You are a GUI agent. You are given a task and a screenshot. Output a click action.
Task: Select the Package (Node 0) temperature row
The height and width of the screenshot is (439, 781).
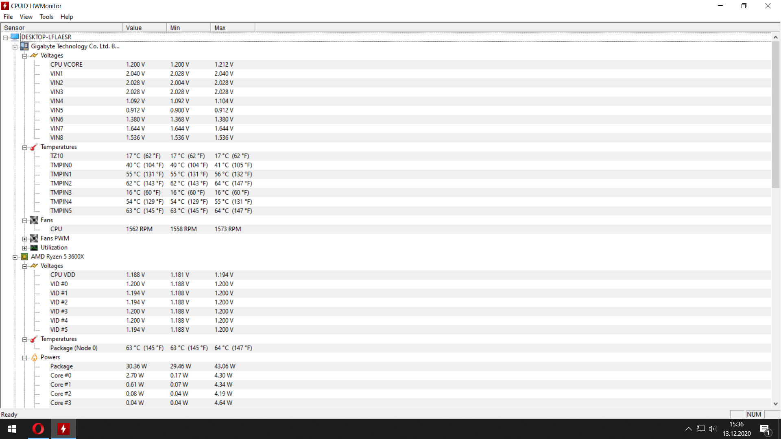pyautogui.click(x=74, y=348)
